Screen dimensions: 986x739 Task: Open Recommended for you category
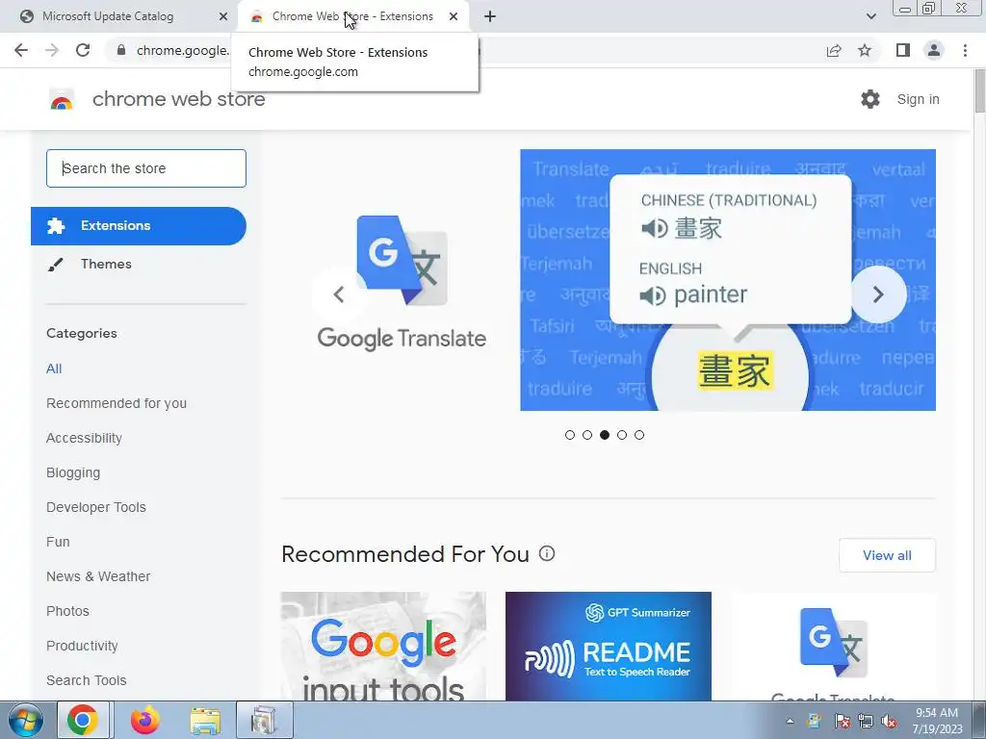(117, 403)
